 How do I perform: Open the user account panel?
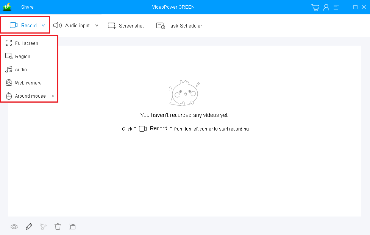[x=326, y=7]
